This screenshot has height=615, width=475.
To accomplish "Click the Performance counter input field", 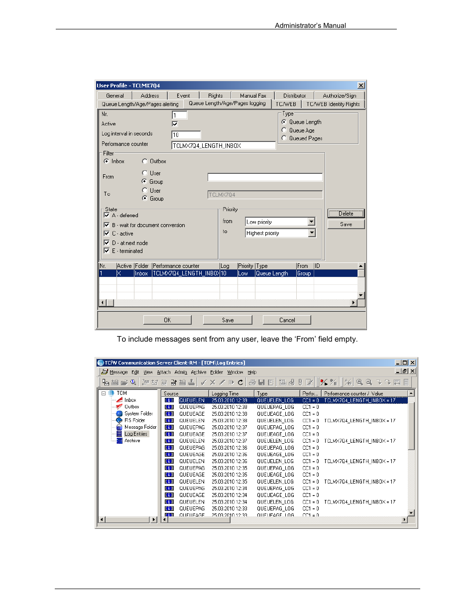I will [224, 145].
